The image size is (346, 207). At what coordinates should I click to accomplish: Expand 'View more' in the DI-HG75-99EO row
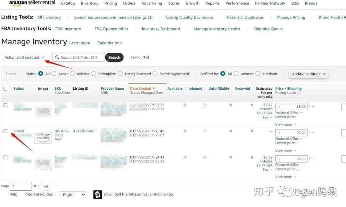[285, 151]
